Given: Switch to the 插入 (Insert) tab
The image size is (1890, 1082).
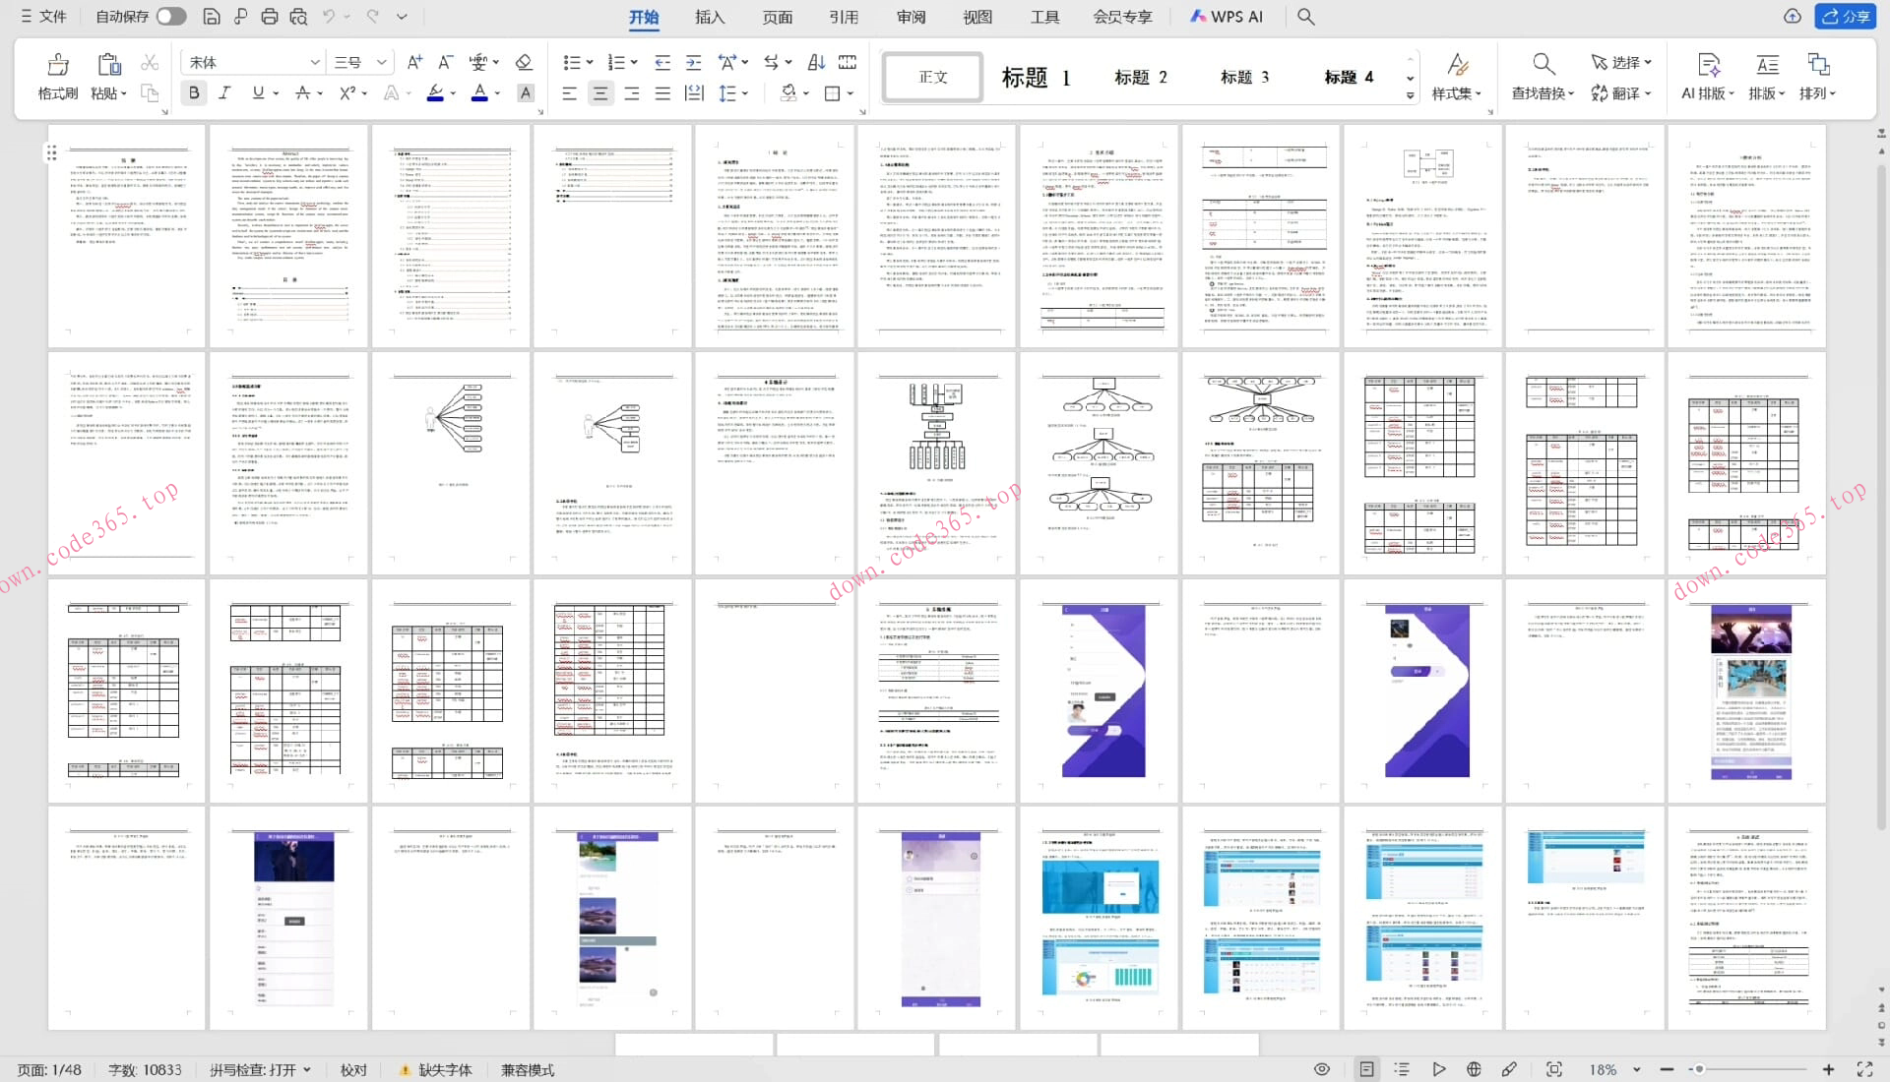Looking at the screenshot, I should (709, 17).
